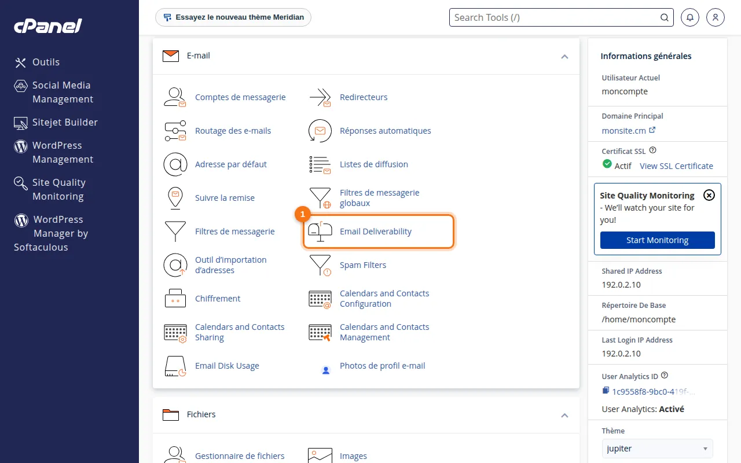The height and width of the screenshot is (463, 741).
Task: Click the Chiffrement icon
Action: [175, 299]
